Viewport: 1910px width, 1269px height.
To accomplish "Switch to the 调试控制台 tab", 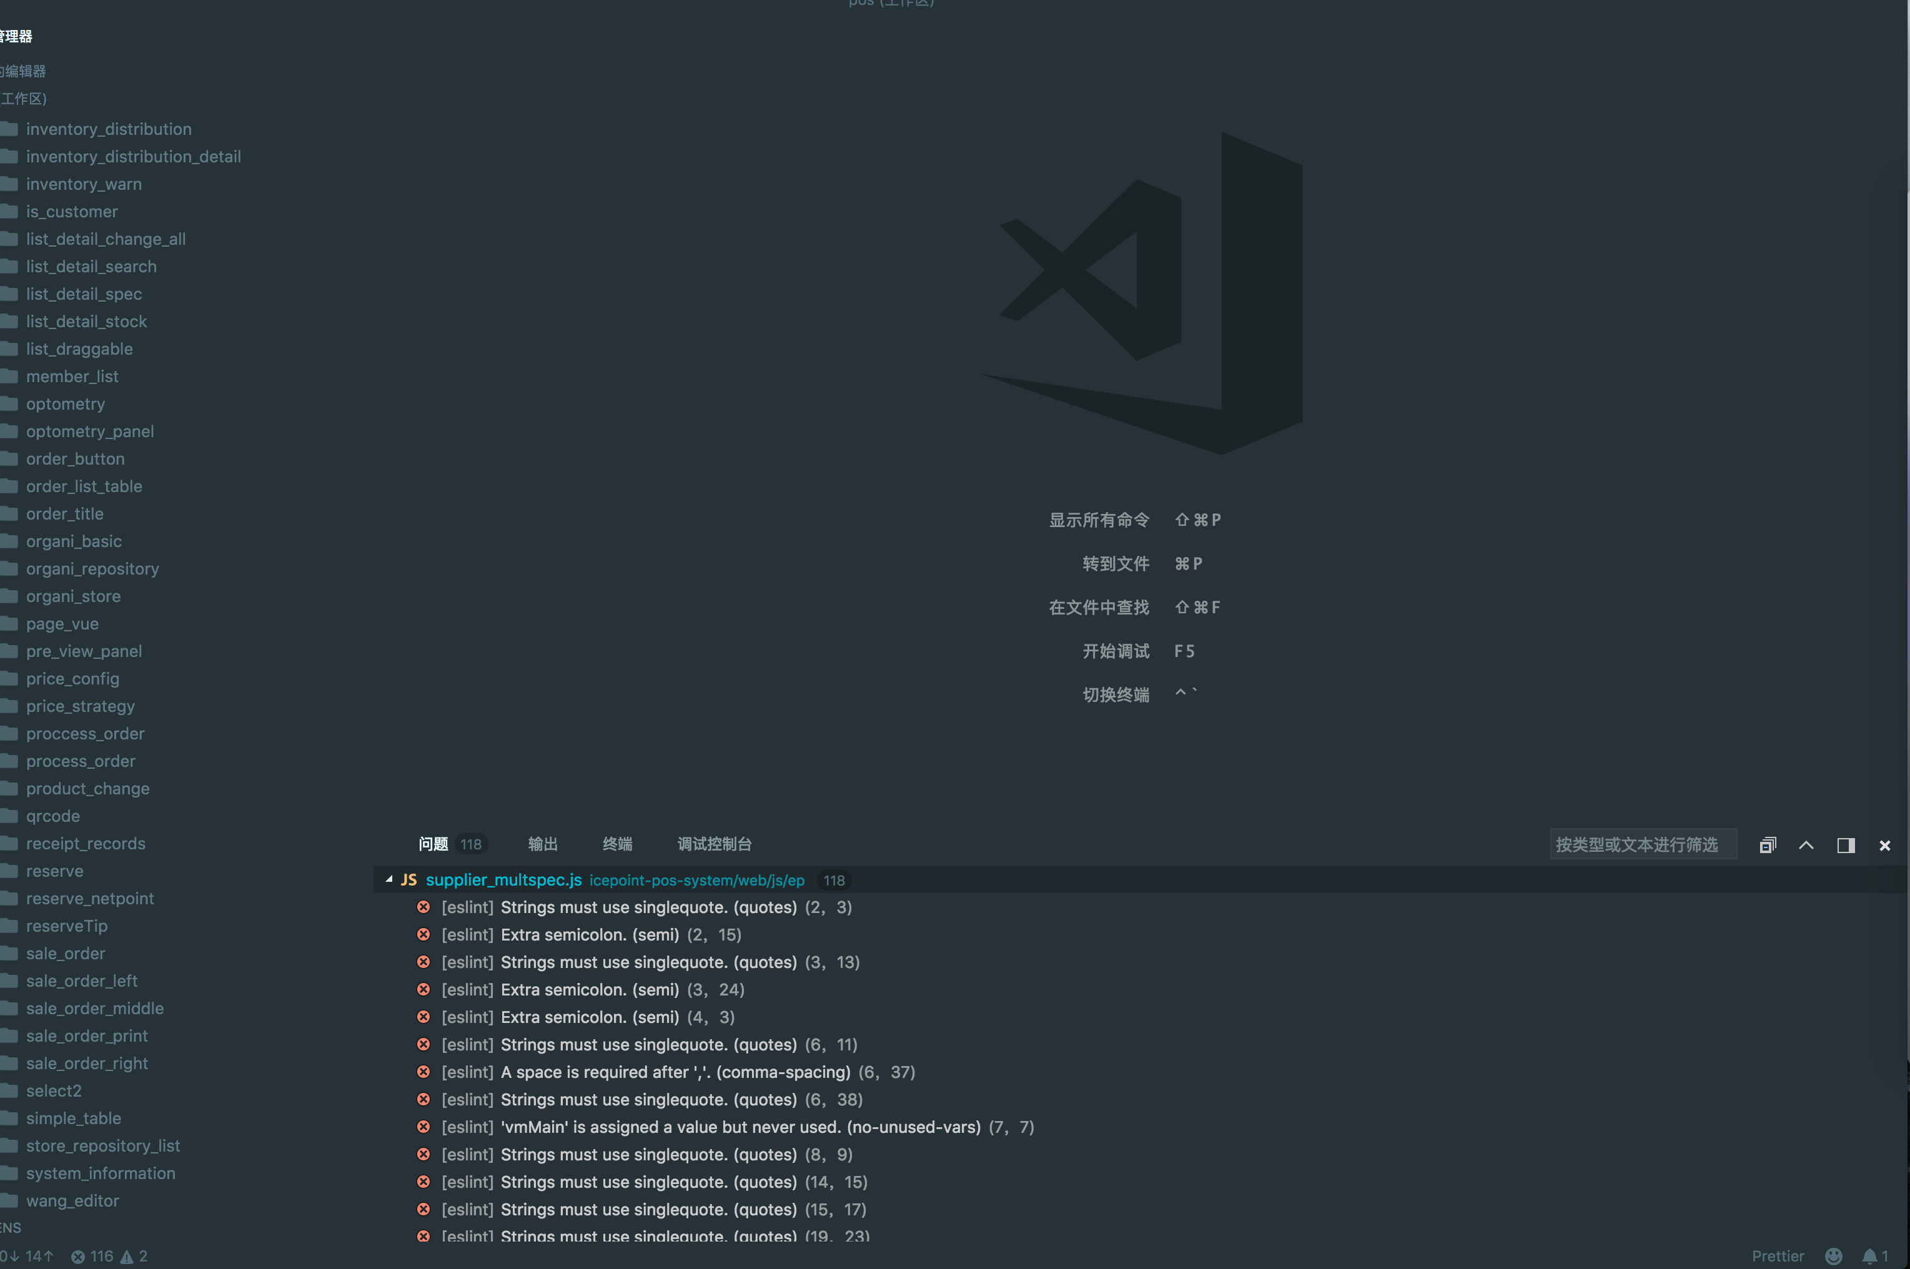I will 714,844.
